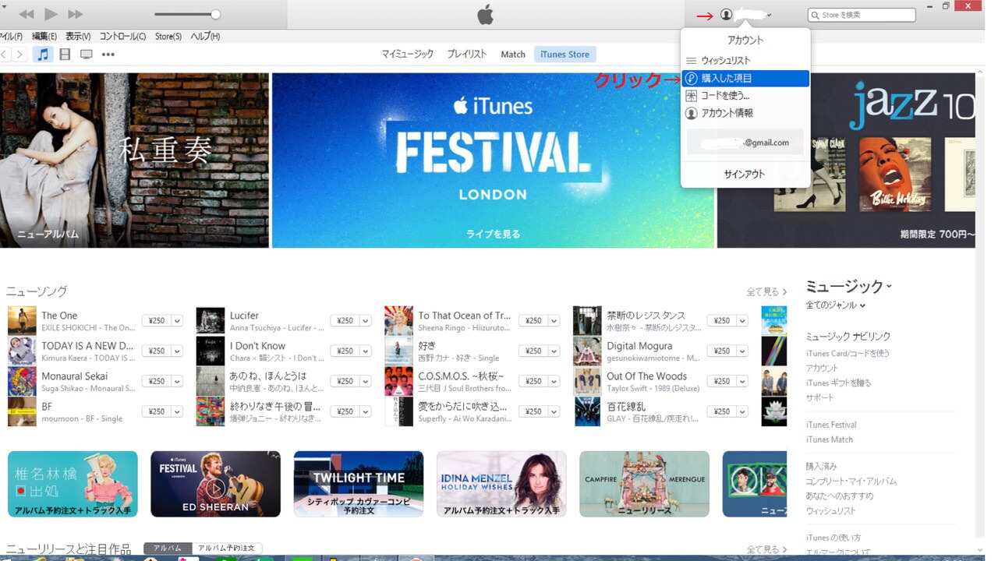Open dropdown arrow beside BF price
Image resolution: width=998 pixels, height=561 pixels.
coord(176,411)
